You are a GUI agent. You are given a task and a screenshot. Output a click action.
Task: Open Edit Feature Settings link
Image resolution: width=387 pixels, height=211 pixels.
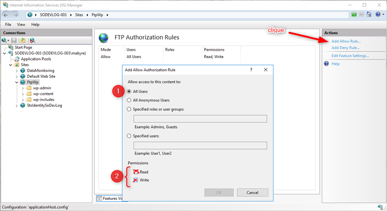[x=350, y=56]
